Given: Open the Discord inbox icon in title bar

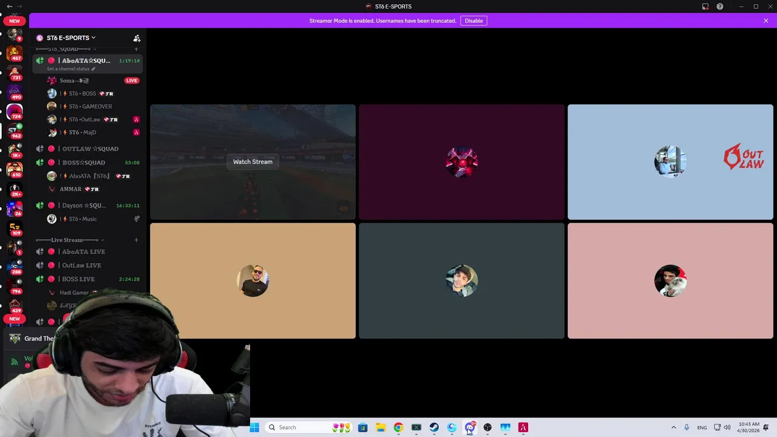Looking at the screenshot, I should tap(705, 7).
